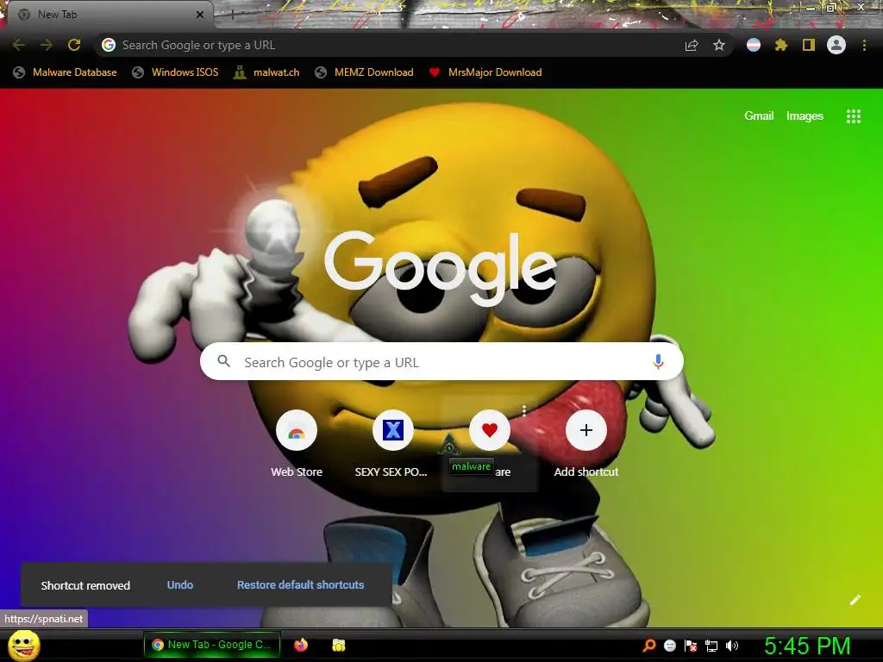Open Gmail link
The width and height of the screenshot is (883, 662).
pyautogui.click(x=759, y=116)
